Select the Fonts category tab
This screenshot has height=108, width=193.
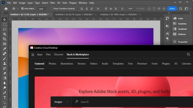pyautogui.click(x=155, y=64)
